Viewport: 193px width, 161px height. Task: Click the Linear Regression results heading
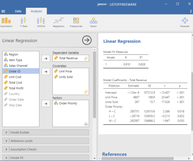(122, 41)
